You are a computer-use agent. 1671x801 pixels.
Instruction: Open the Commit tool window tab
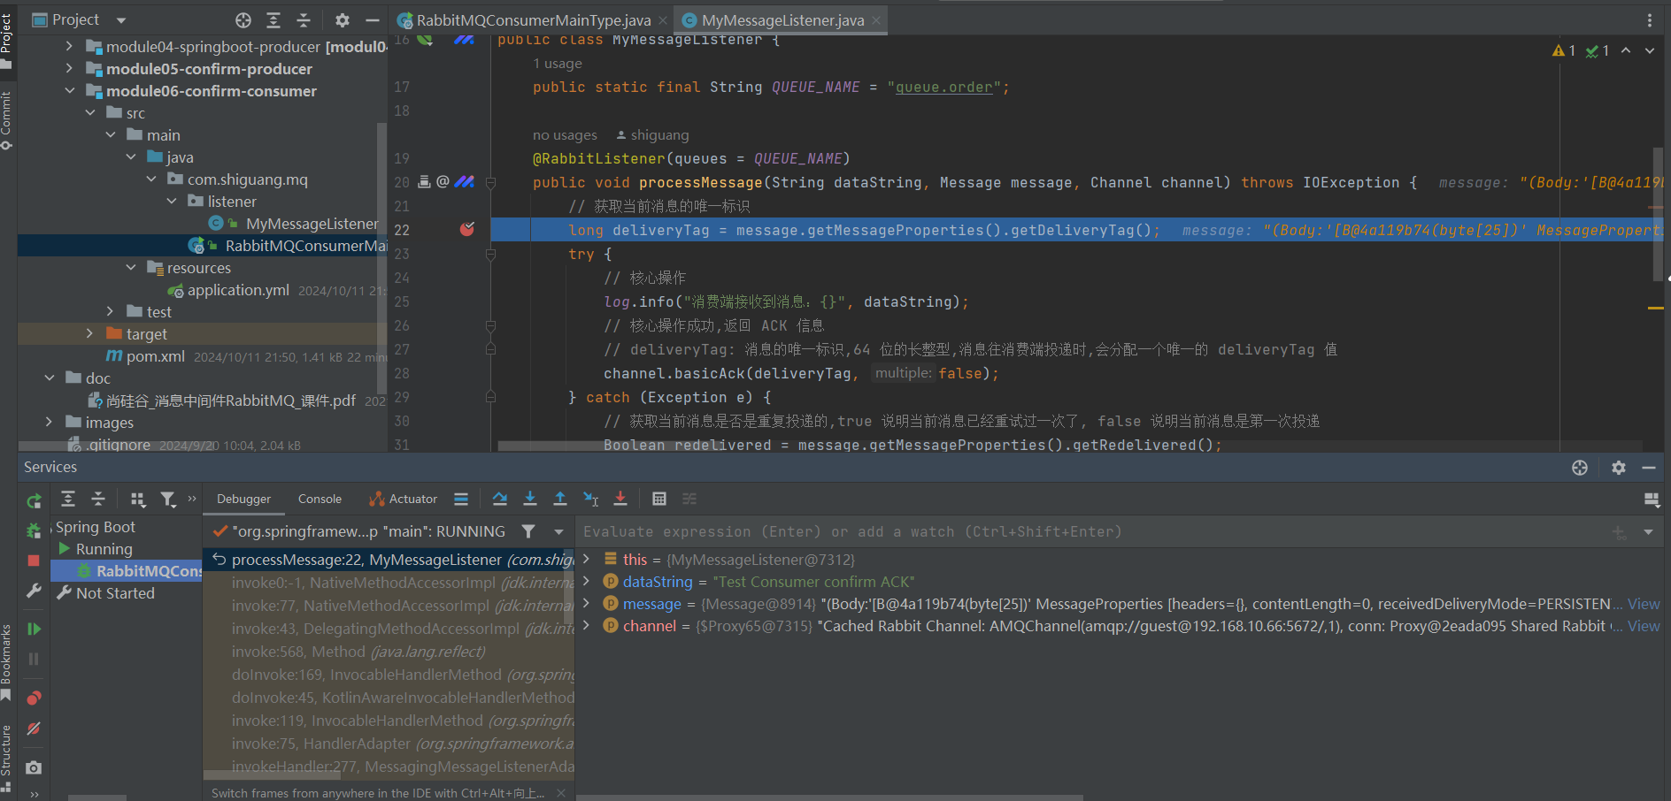click(x=7, y=119)
